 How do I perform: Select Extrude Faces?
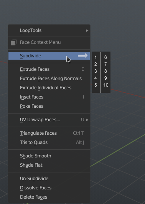pyautogui.click(x=49, y=69)
